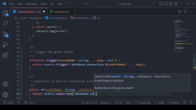This screenshot has height=110, width=196.
Task: Open the Manage gear icon
Action: pyautogui.click(x=5, y=95)
